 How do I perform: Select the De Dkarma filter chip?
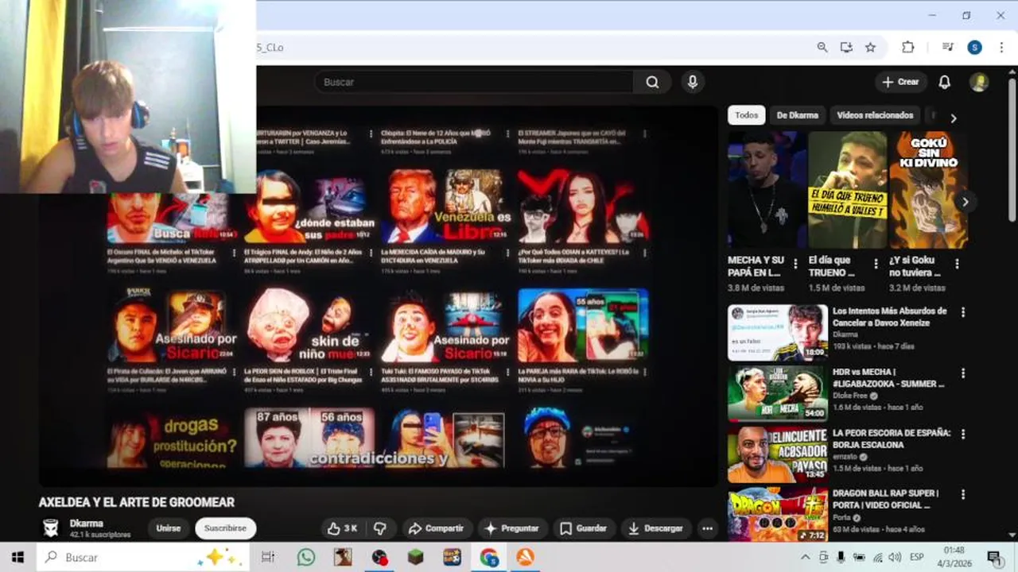pos(797,115)
